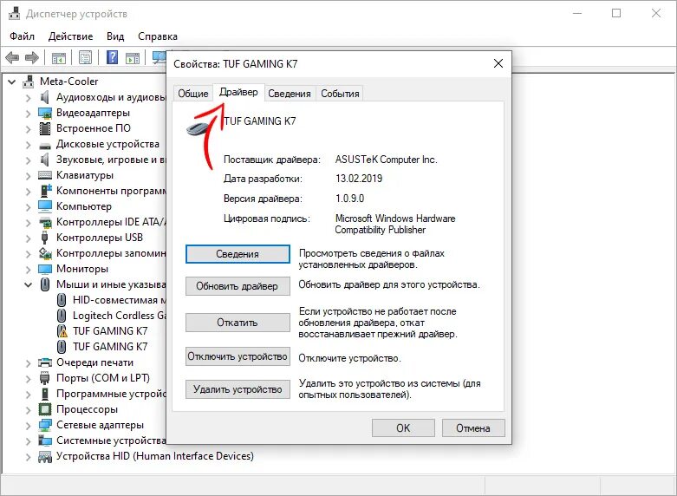Click the Откатить button
This screenshot has width=677, height=496.
coord(238,323)
